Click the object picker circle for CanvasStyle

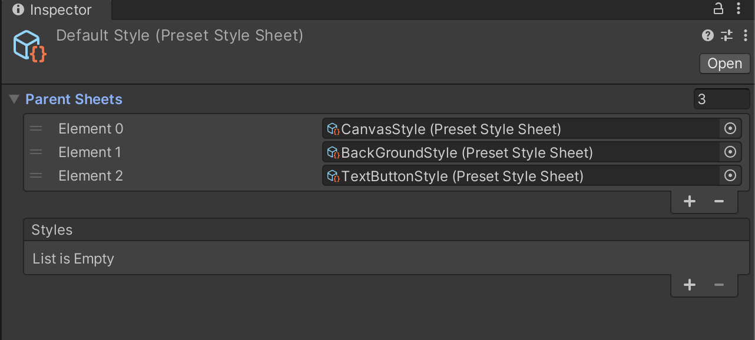tap(730, 128)
